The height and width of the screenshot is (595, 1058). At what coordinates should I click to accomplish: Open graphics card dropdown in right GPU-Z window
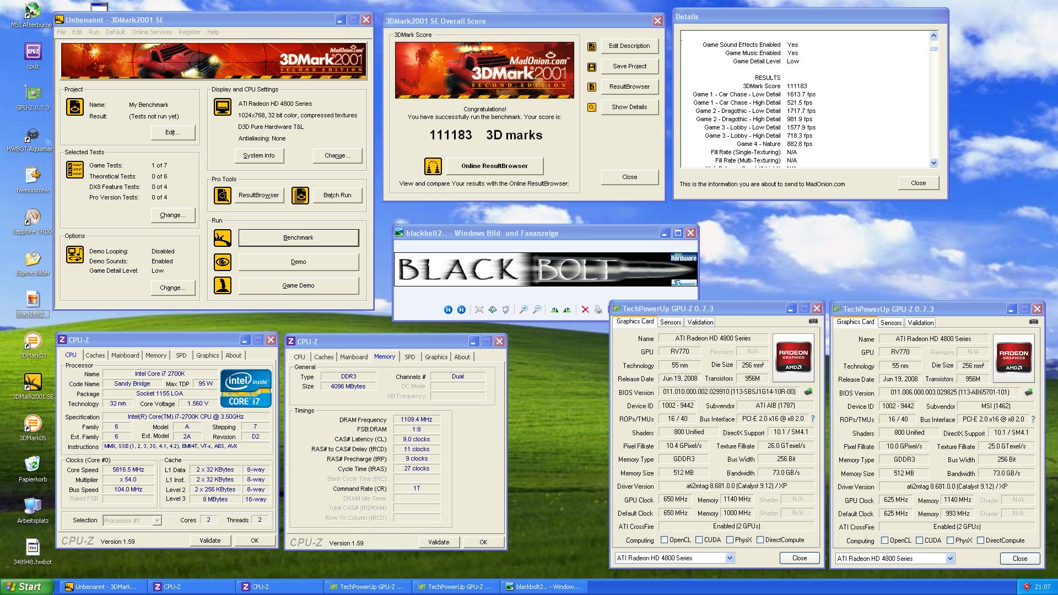(950, 559)
